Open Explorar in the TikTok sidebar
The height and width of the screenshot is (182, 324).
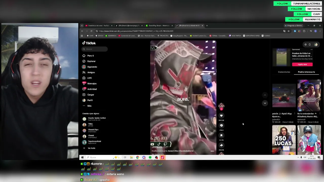[89, 61]
